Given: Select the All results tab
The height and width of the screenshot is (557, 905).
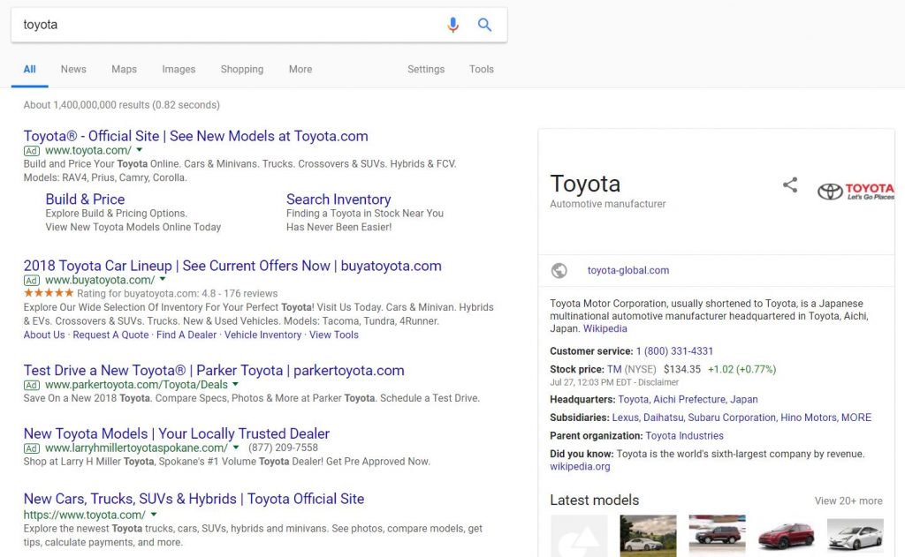Looking at the screenshot, I should click(29, 69).
